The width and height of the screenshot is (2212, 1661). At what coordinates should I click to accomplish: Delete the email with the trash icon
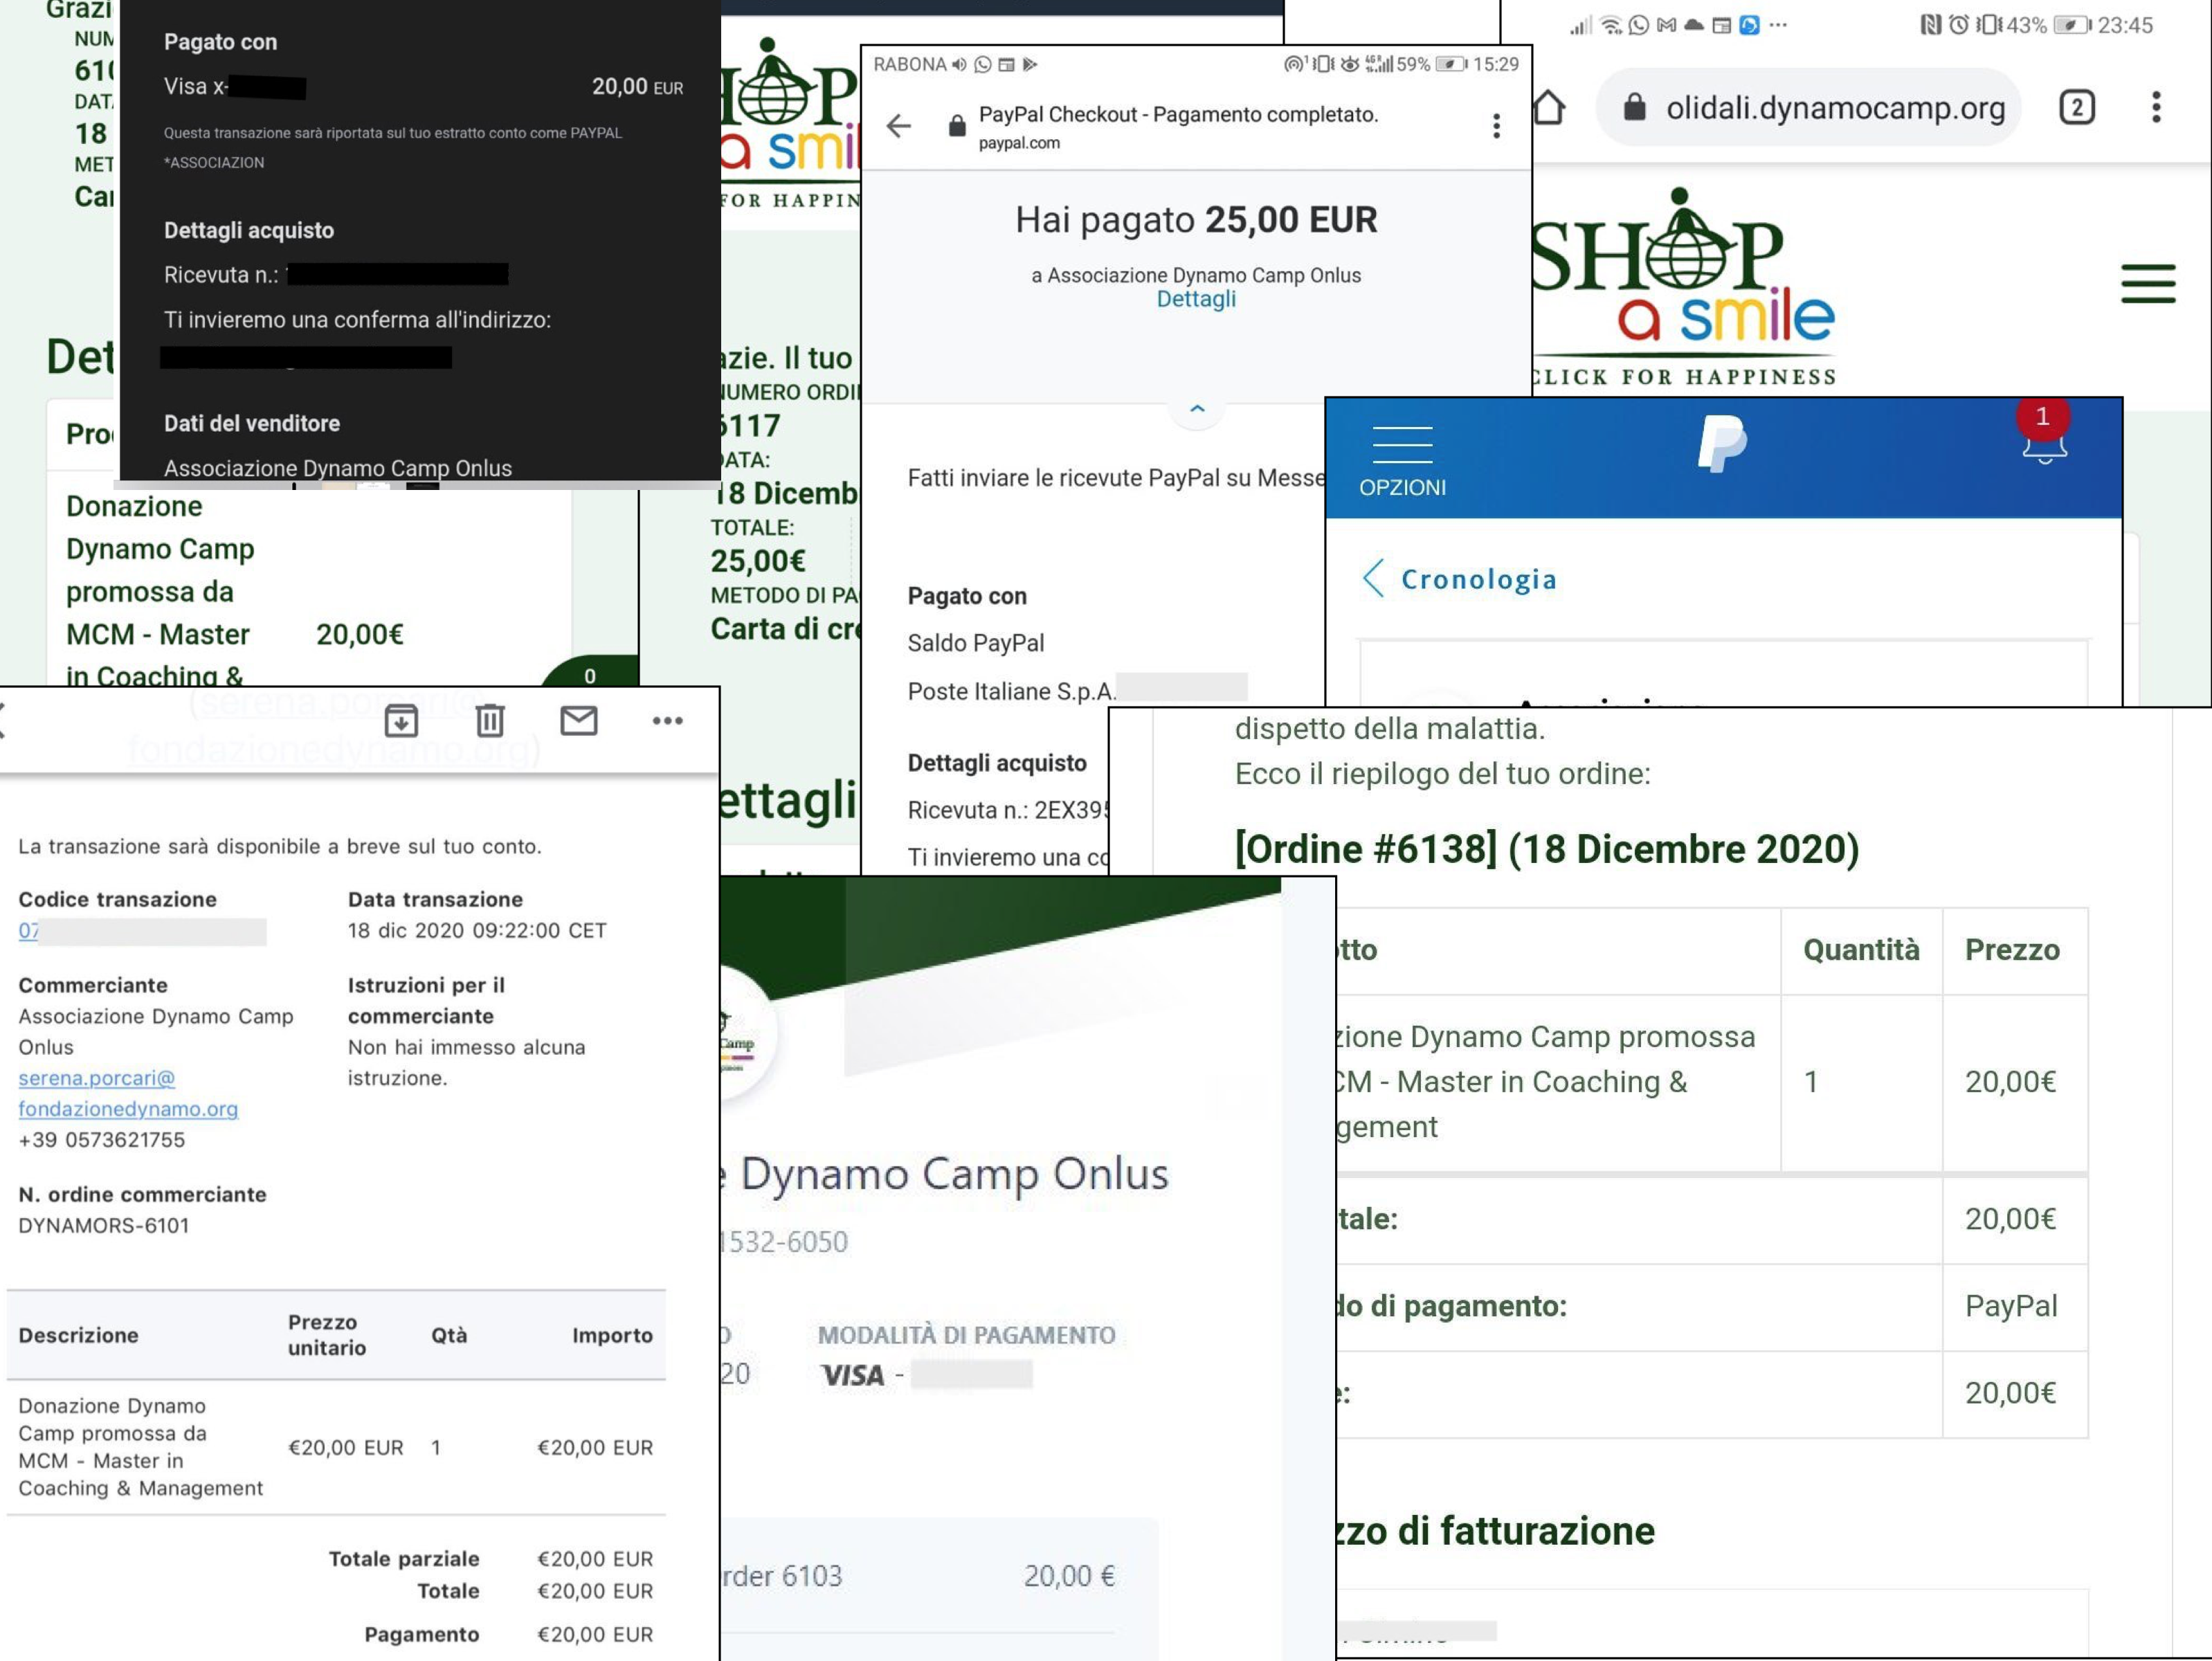(x=490, y=720)
